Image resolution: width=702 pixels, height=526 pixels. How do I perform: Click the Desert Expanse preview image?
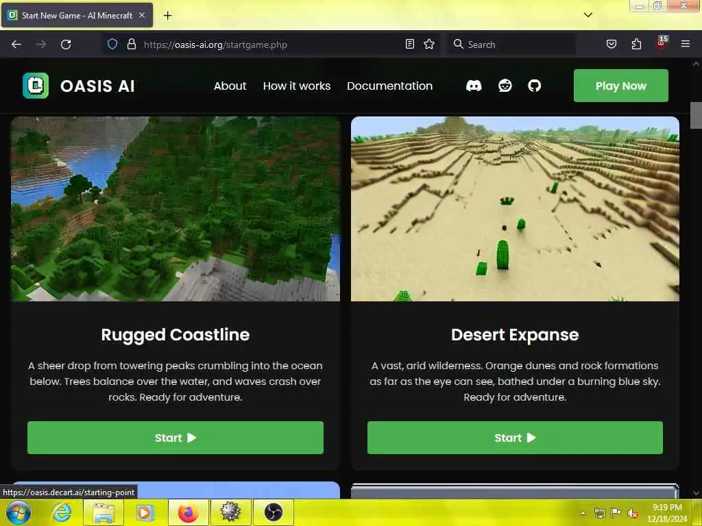pyautogui.click(x=515, y=209)
